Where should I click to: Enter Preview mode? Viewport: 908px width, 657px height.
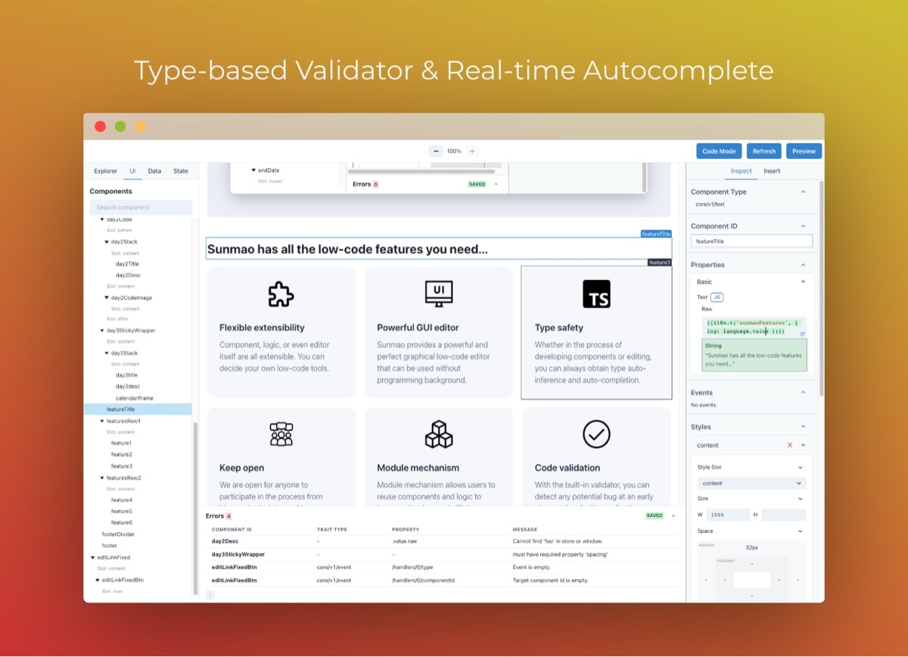pyautogui.click(x=804, y=151)
